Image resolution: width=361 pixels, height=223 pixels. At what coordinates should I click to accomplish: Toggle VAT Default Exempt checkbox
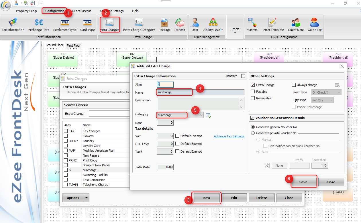(177, 136)
